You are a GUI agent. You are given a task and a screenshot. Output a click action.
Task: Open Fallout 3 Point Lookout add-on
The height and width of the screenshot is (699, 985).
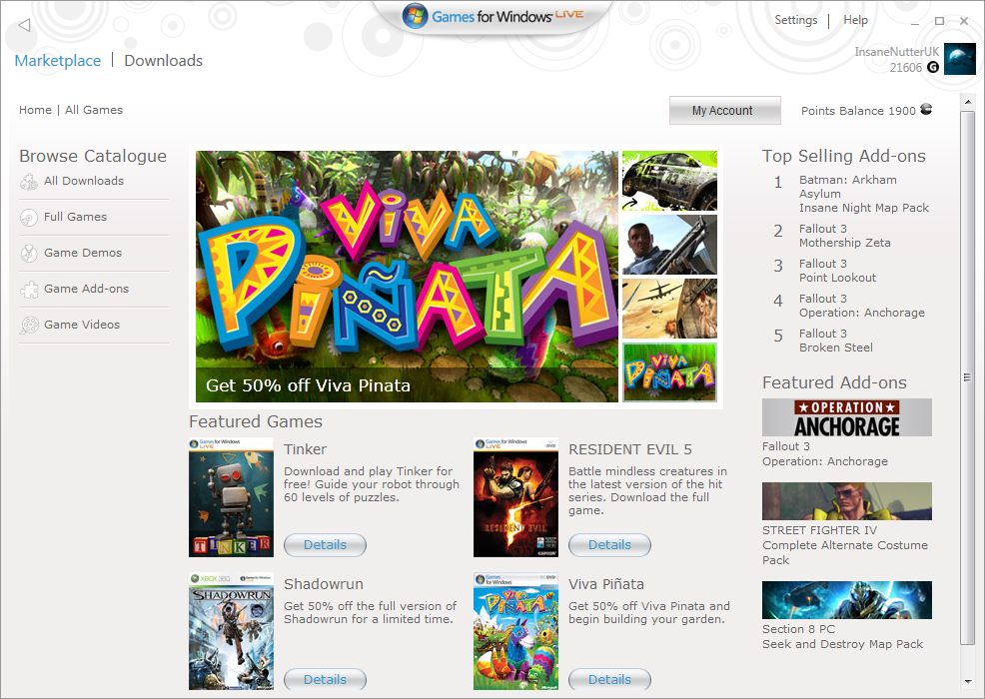[x=837, y=271]
